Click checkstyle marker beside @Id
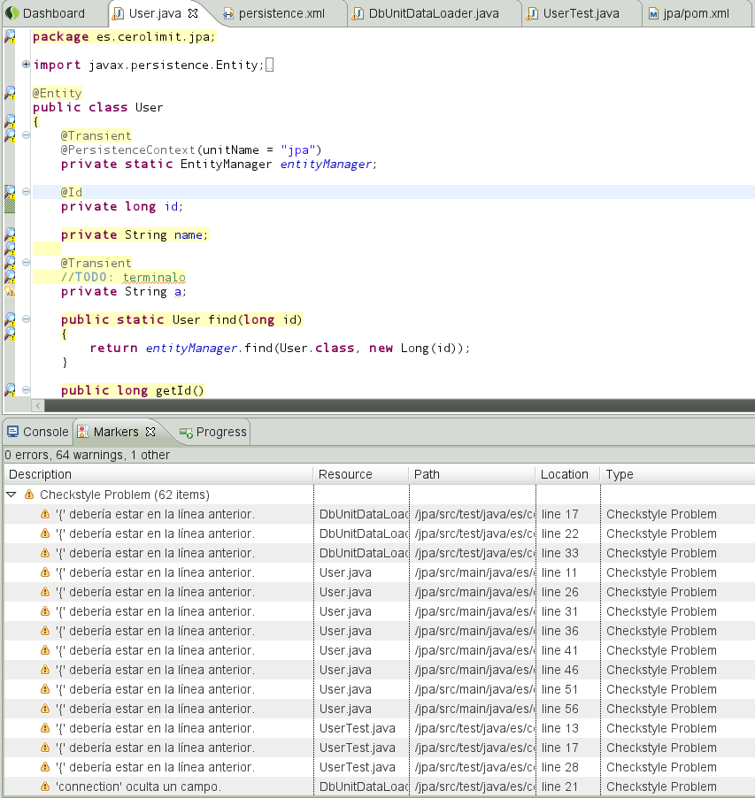755x798 pixels. pos(10,192)
